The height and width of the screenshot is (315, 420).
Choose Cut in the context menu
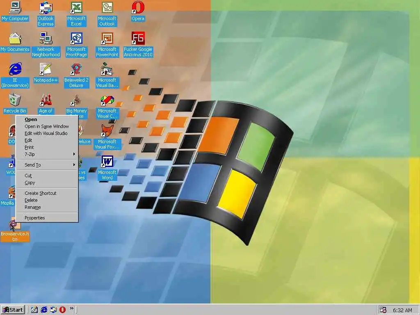[x=47, y=176]
